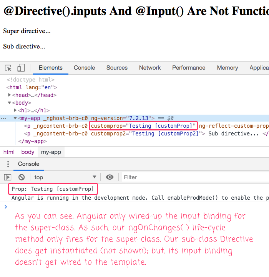Select the Console drawer tab
The image size is (269, 277).
28,164
